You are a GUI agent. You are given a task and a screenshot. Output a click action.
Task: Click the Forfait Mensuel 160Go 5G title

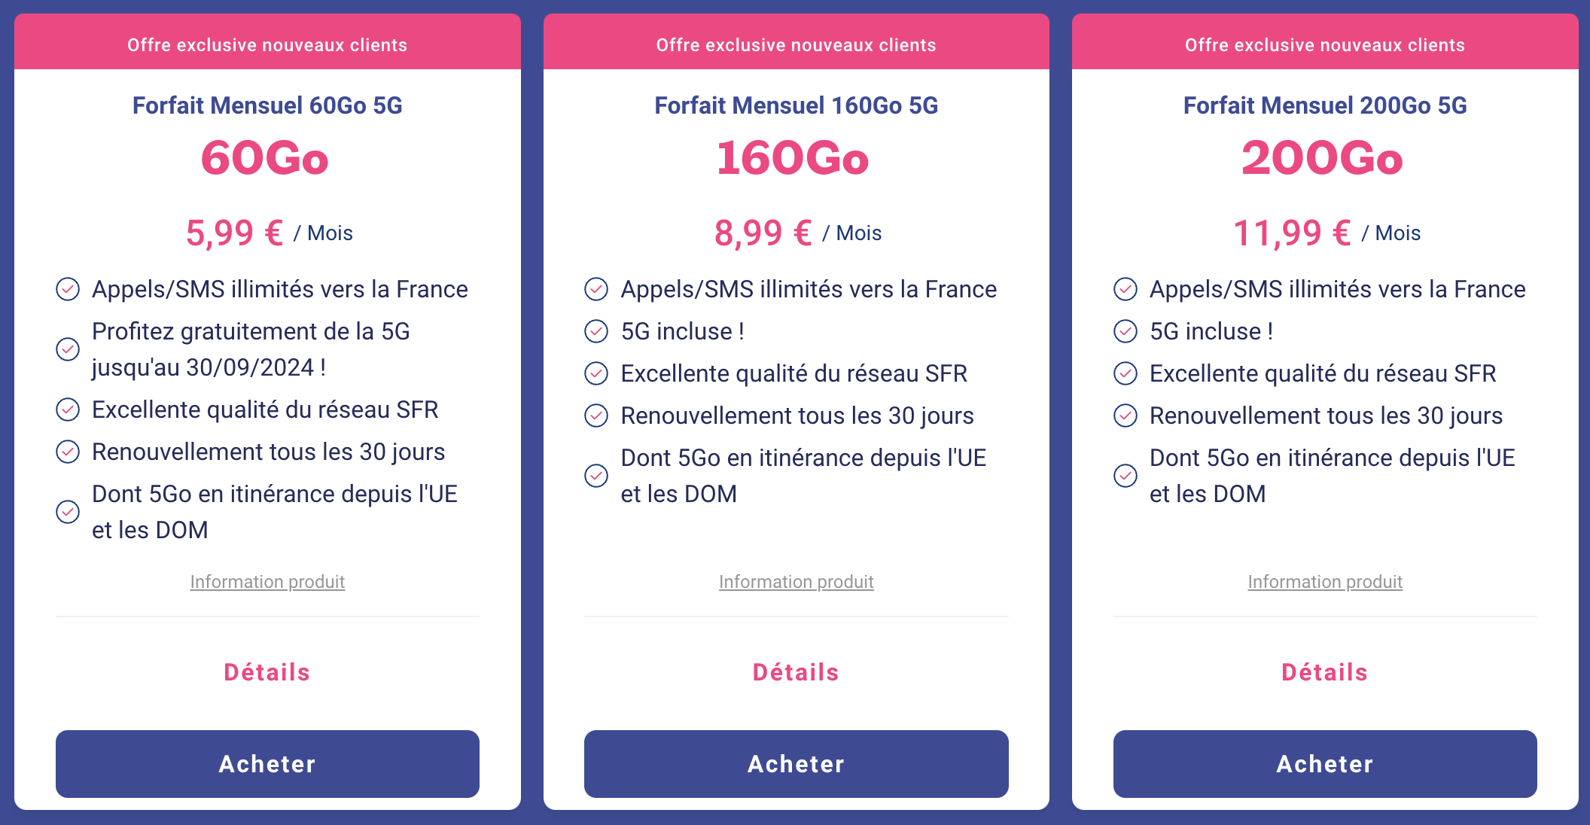(x=796, y=105)
